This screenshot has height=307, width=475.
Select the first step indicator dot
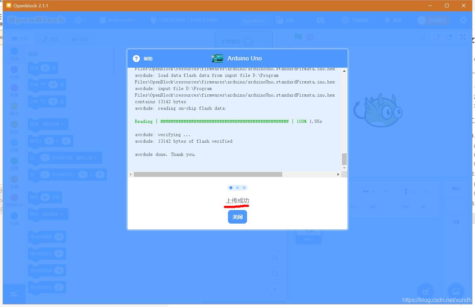coord(231,188)
